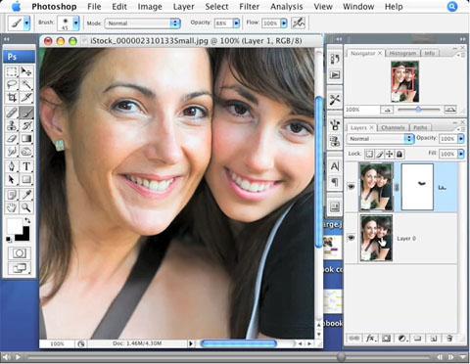The width and height of the screenshot is (470, 364).
Task: Click the foreground color swatch
Action: tap(14, 226)
